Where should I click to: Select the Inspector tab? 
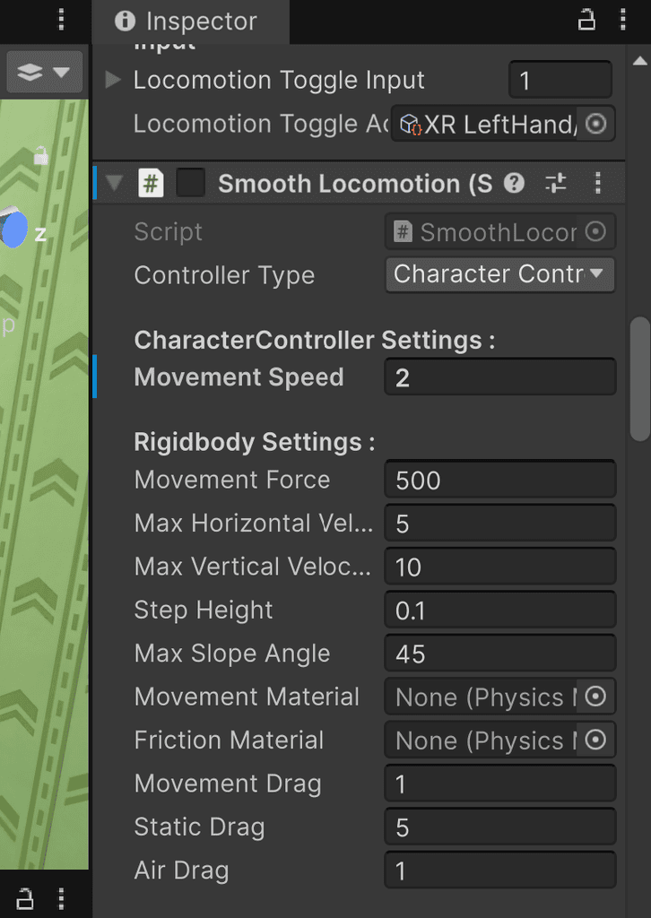[191, 22]
